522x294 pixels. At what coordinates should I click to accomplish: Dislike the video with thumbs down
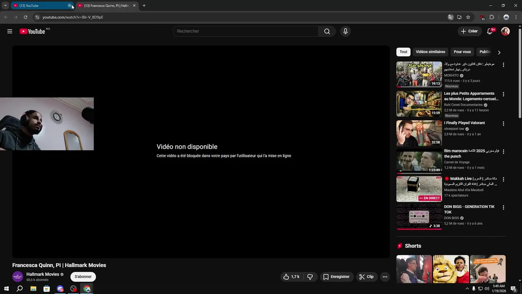click(310, 277)
